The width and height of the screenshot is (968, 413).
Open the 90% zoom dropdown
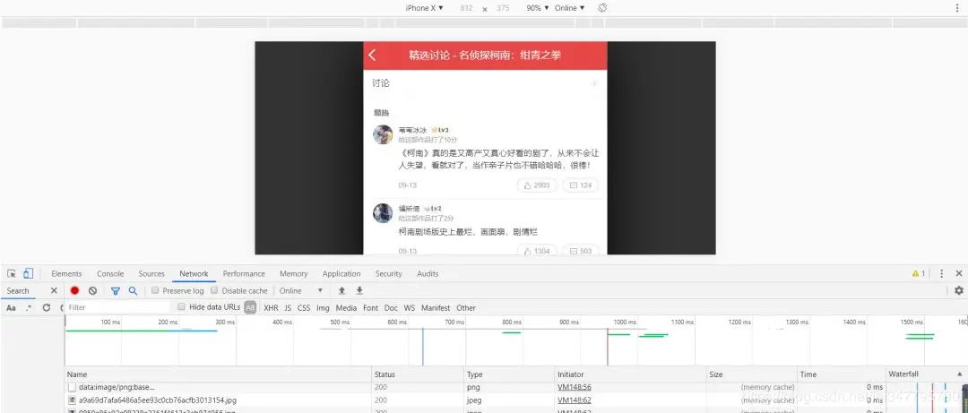click(x=538, y=8)
